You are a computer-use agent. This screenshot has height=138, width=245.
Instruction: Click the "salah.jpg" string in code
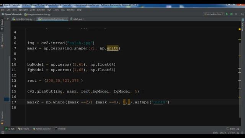point(80,43)
